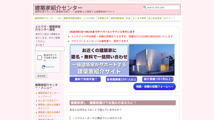Image resolution: width=214 pixels, height=120 pixels.
Task: Click the house banner image
Action: point(122,60)
